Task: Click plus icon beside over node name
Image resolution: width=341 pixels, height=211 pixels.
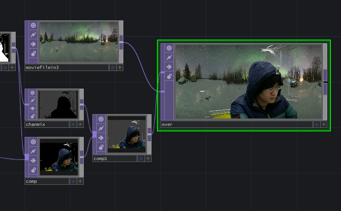Action: coord(324,125)
